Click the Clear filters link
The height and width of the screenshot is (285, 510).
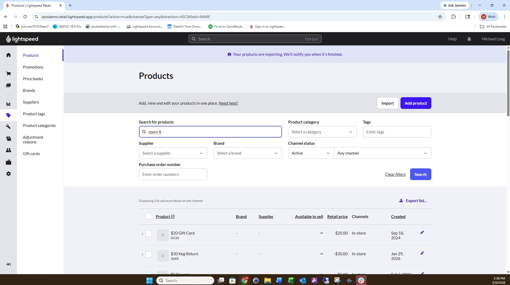click(395, 174)
